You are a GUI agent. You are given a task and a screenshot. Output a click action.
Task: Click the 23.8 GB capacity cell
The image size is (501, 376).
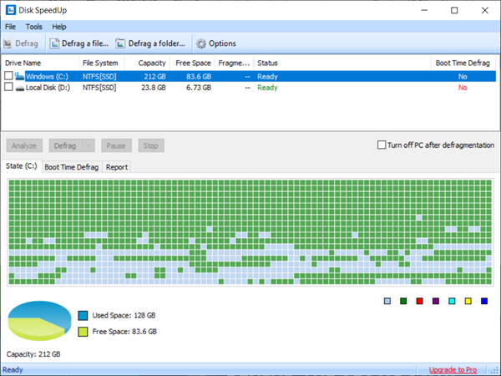coord(154,88)
